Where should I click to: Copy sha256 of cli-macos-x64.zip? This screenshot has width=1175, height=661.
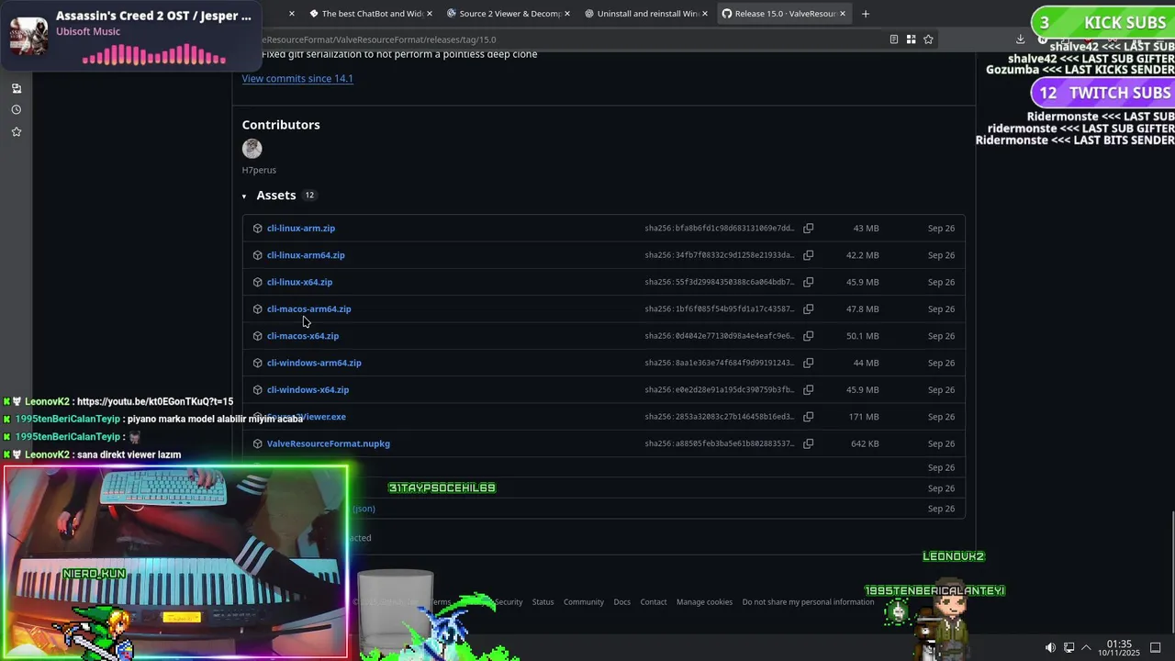[x=808, y=336]
